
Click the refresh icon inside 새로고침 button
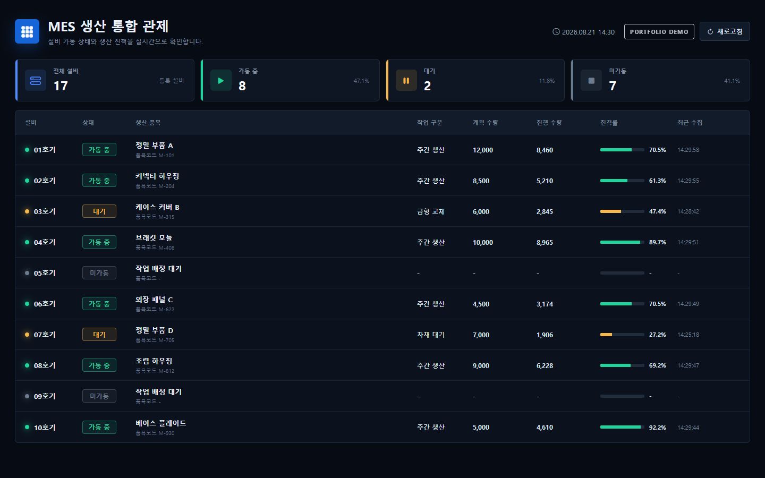(710, 32)
